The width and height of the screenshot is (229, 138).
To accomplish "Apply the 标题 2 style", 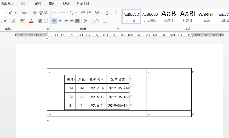I will 187,16.
